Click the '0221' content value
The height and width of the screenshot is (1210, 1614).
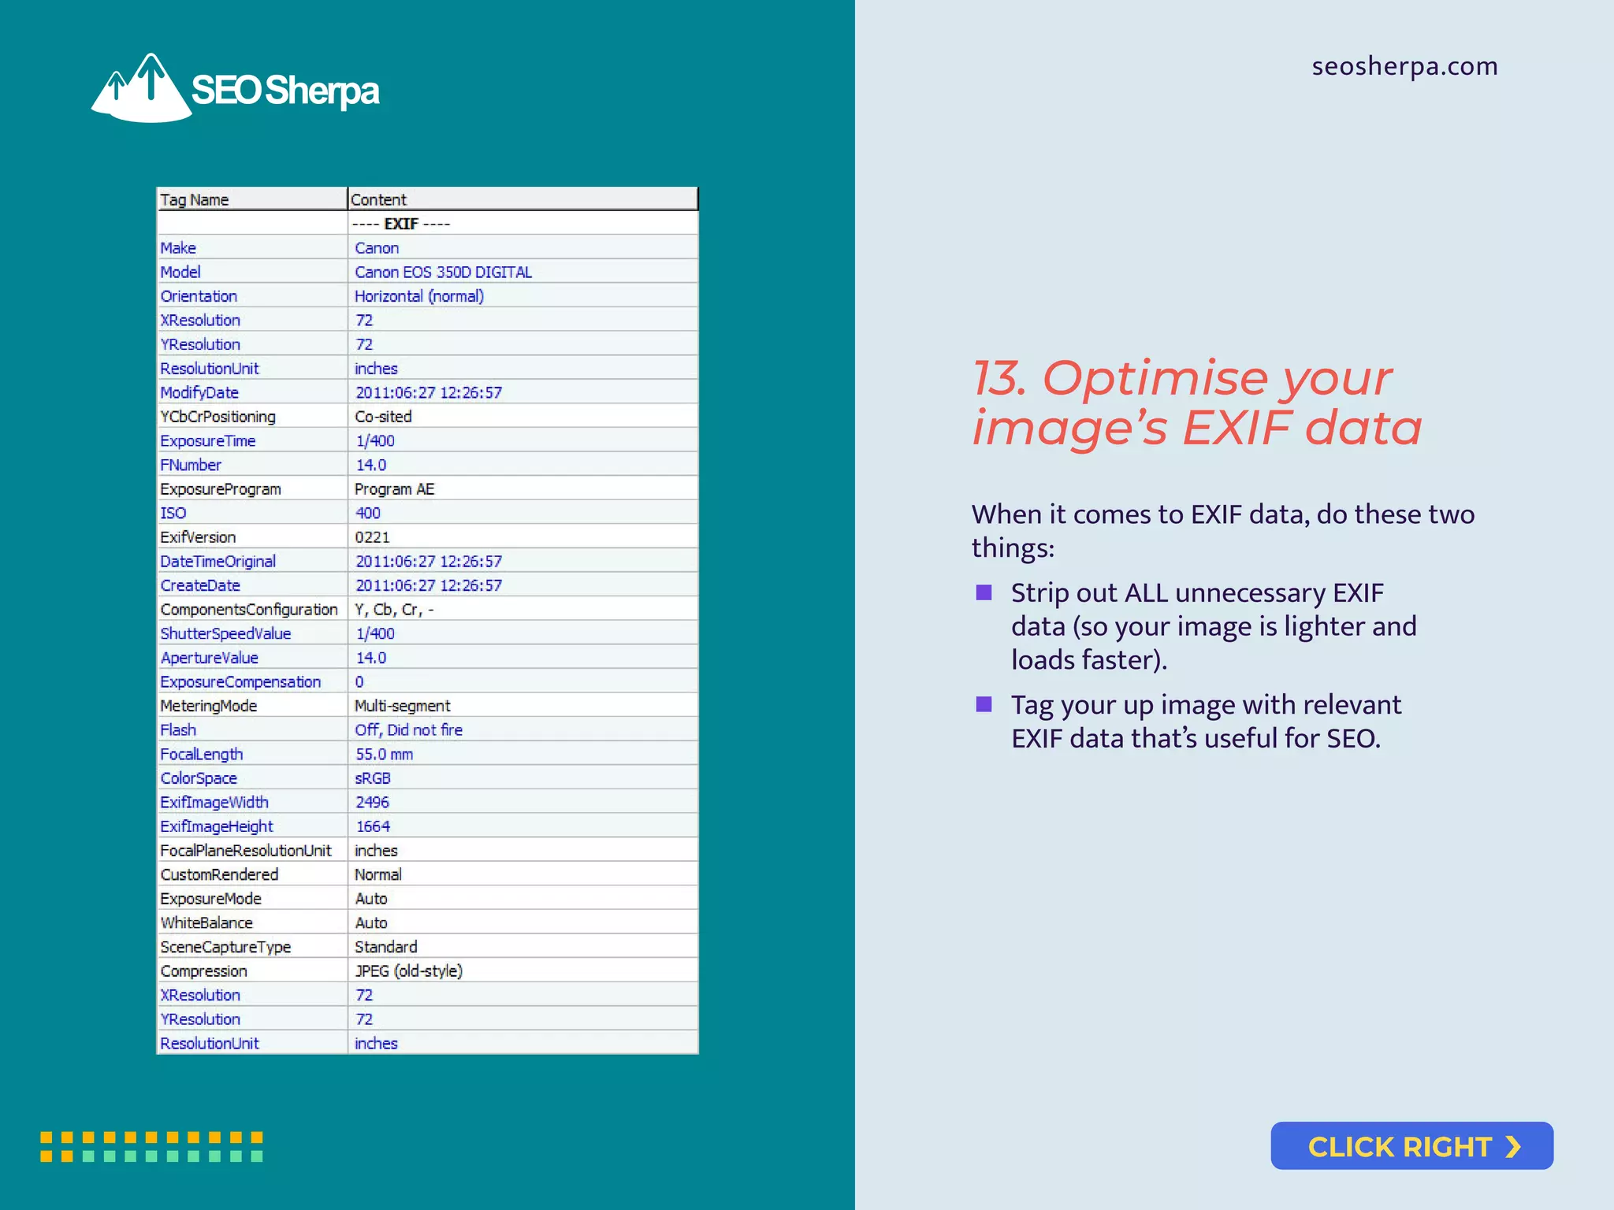click(x=372, y=537)
